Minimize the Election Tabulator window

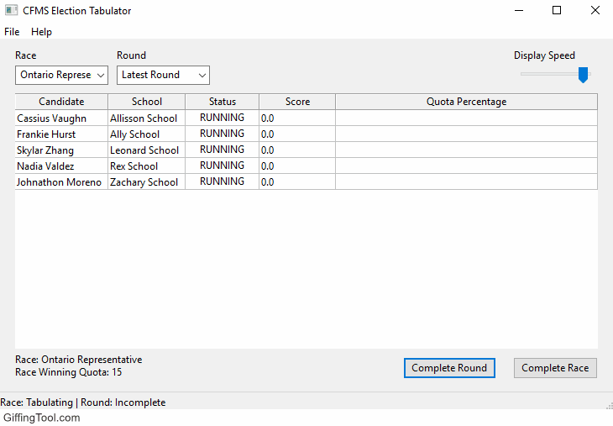coord(519,11)
